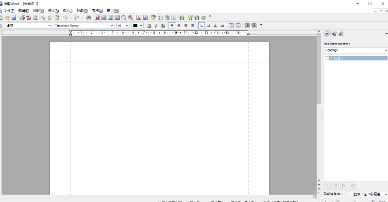Click the compass navigator icon in sidebar
388x202 pixels.
pos(327,33)
